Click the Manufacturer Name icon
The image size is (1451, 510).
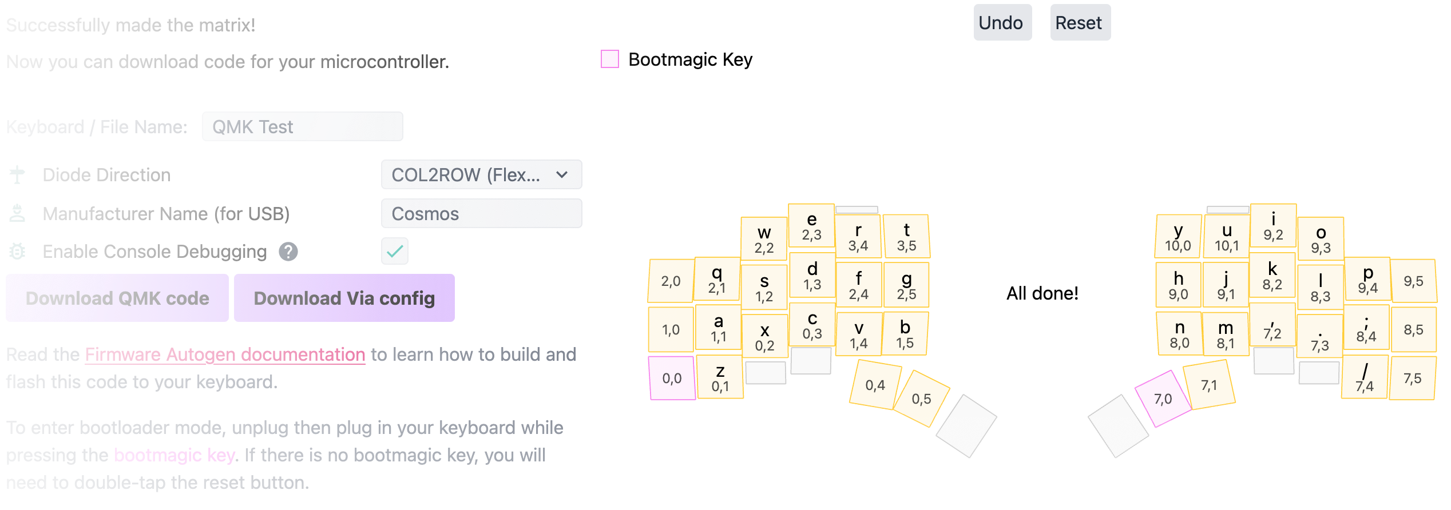click(x=17, y=214)
